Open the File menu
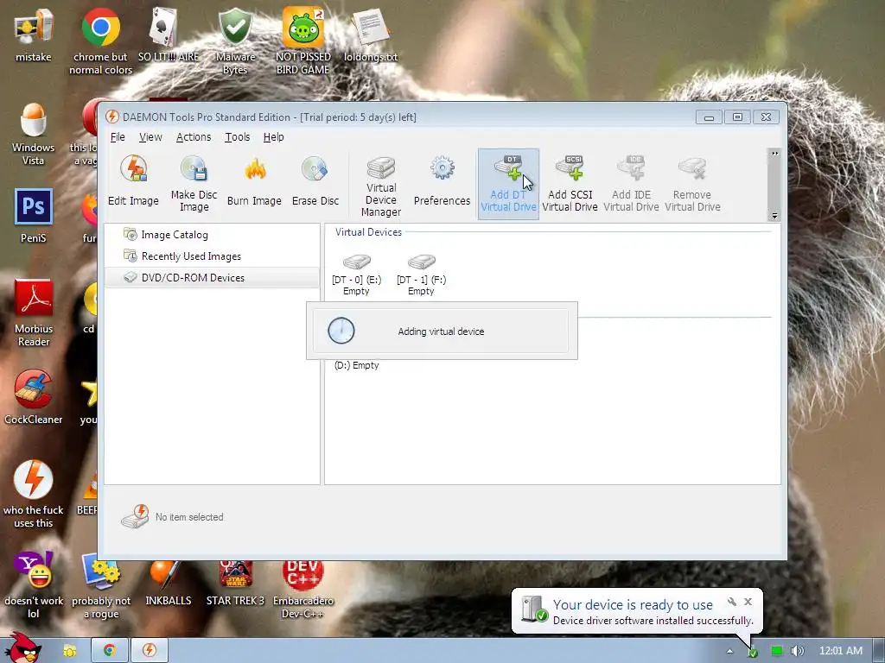 click(x=118, y=137)
